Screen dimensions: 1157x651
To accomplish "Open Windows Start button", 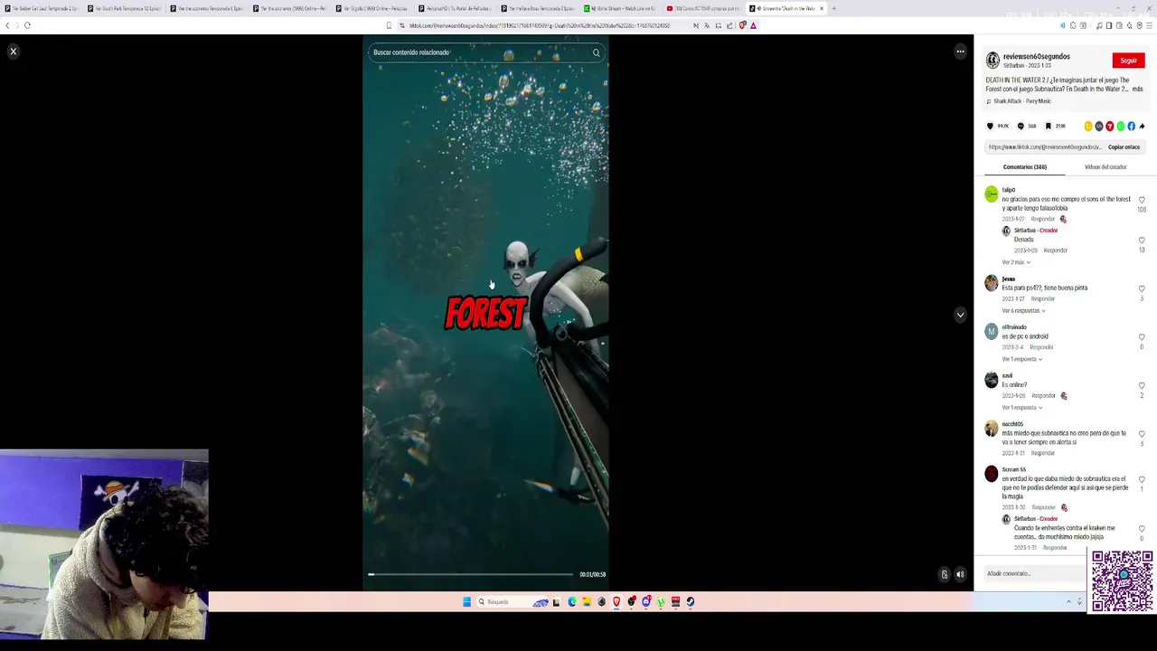I will tap(466, 601).
